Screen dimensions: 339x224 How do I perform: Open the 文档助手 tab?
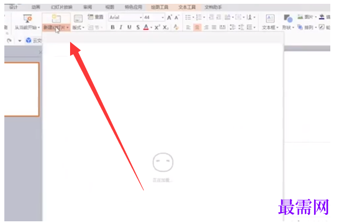pos(213,7)
